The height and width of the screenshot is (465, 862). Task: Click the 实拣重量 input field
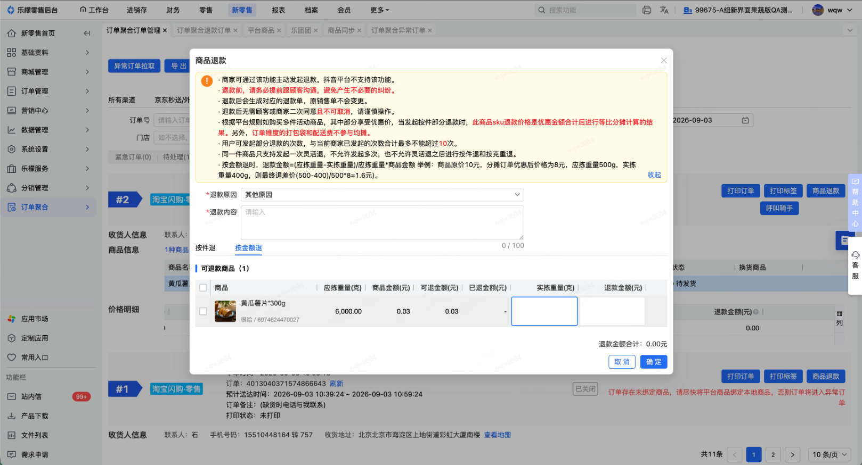click(x=544, y=311)
